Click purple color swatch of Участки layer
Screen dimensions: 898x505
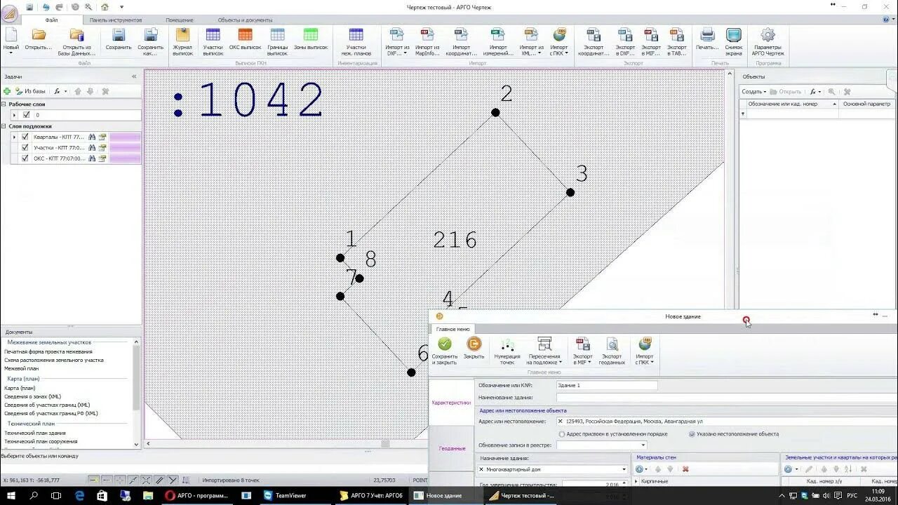point(125,148)
